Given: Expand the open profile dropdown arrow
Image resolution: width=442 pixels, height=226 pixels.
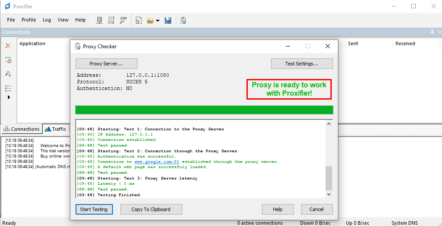Looking at the screenshot, I should (x=158, y=21).
